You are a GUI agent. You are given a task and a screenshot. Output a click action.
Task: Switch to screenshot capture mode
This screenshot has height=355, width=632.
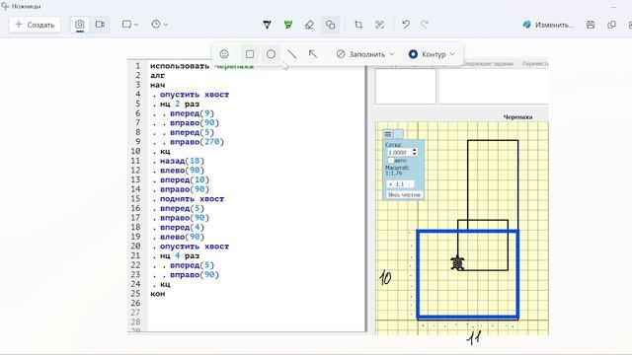[80, 25]
